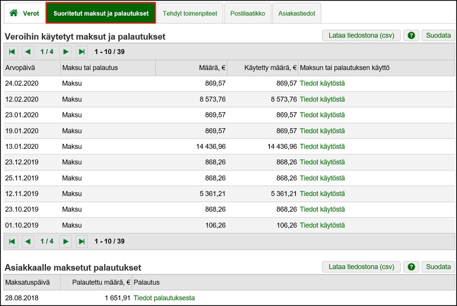
Task: Click the date 13.01.2020
Action: (x=22, y=147)
